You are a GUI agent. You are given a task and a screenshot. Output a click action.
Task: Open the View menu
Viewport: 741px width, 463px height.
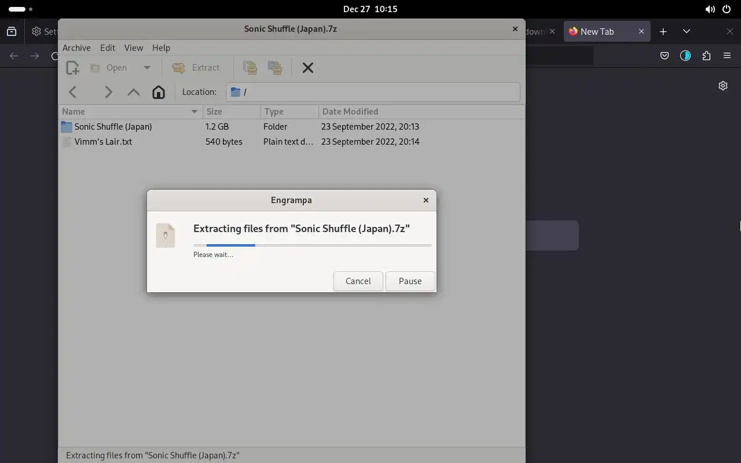pyautogui.click(x=134, y=47)
